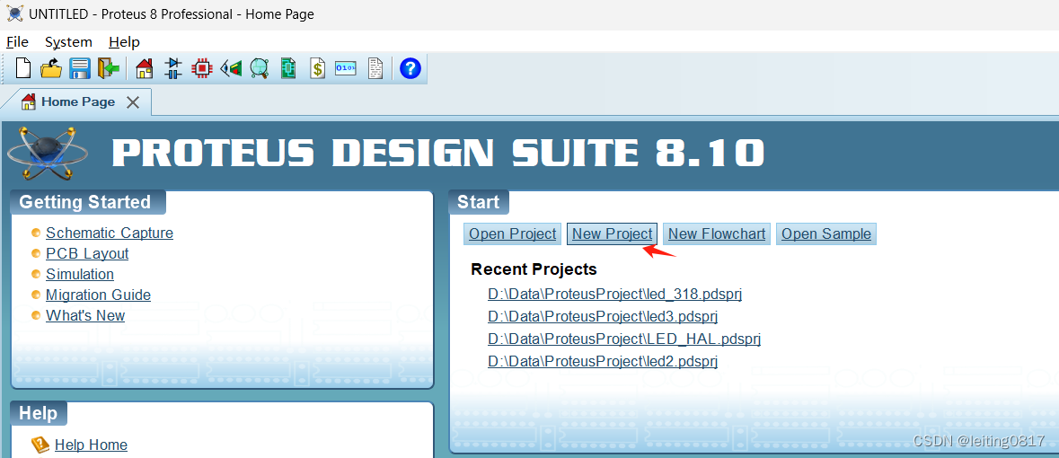The width and height of the screenshot is (1059, 458).
Task: Open recent project led_318.pdsprj
Action: pyautogui.click(x=615, y=294)
